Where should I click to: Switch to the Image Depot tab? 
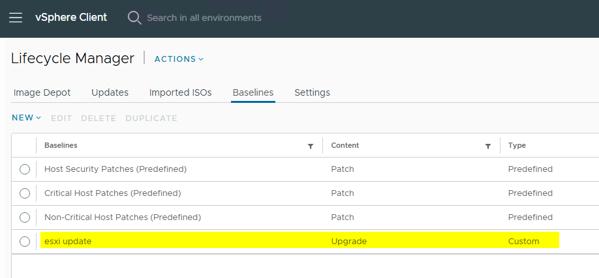(42, 92)
